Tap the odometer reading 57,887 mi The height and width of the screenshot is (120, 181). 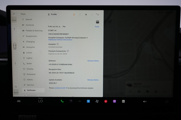click(52, 30)
